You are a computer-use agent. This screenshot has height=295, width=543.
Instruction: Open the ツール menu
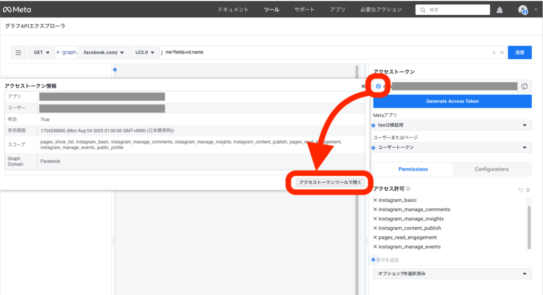tap(271, 10)
